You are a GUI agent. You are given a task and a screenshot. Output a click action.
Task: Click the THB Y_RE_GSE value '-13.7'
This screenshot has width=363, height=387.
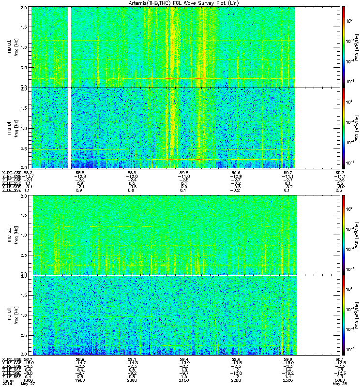point(28,176)
